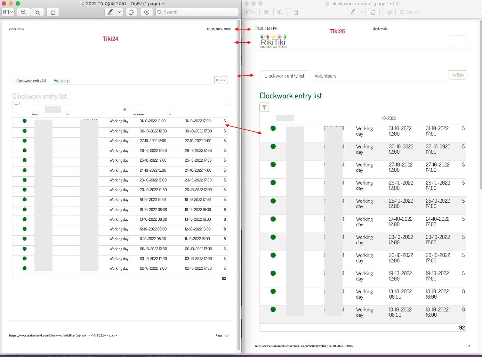Click "18-10-2022 08:00" cell in left page
The height and width of the screenshot is (357, 482).
[x=153, y=210]
